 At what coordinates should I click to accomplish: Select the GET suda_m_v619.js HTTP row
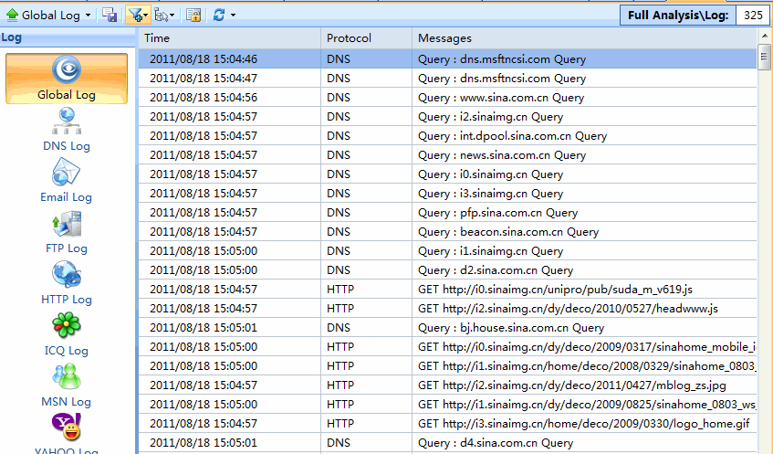447,290
